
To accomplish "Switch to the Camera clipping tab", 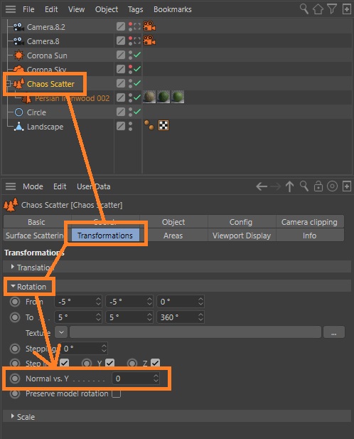I will tap(309, 222).
